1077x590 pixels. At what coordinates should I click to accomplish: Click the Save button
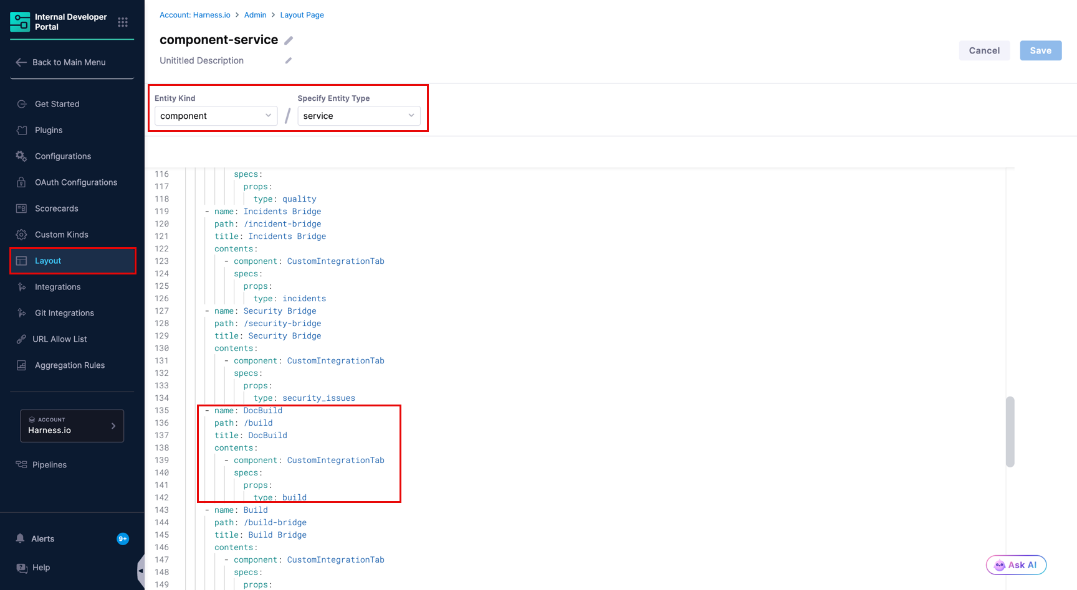[1041, 50]
